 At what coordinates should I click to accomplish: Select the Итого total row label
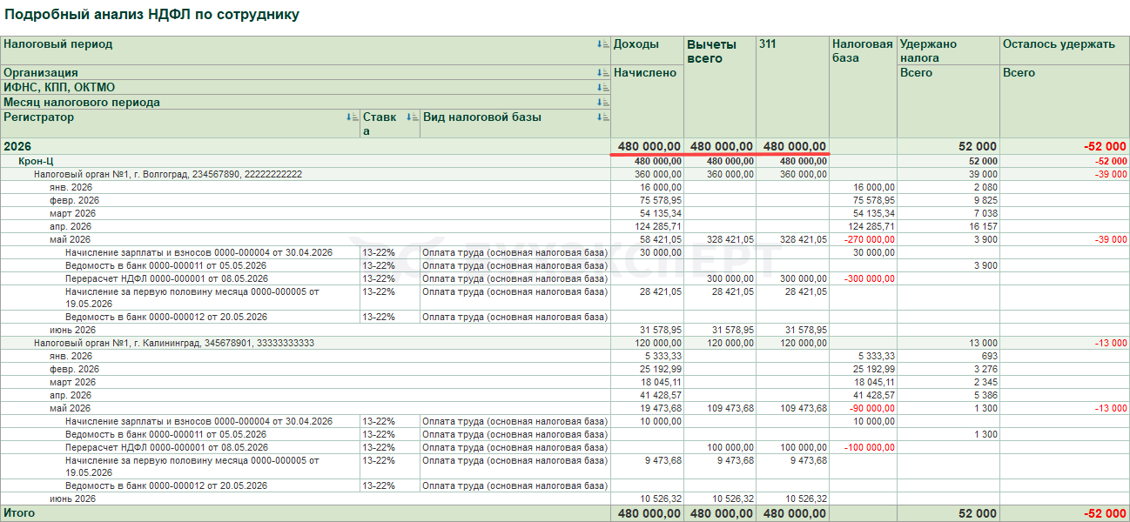click(x=19, y=513)
